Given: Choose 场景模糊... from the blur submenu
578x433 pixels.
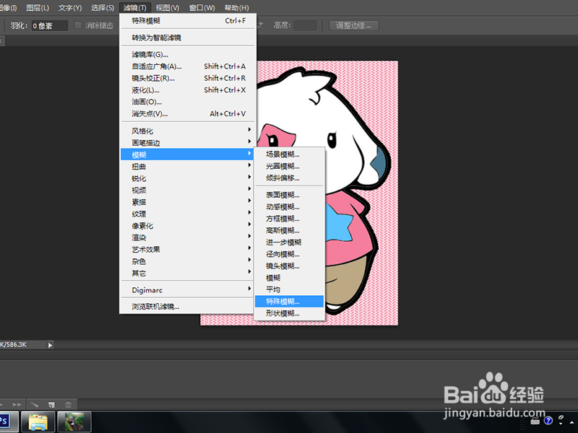Looking at the screenshot, I should click(290, 154).
